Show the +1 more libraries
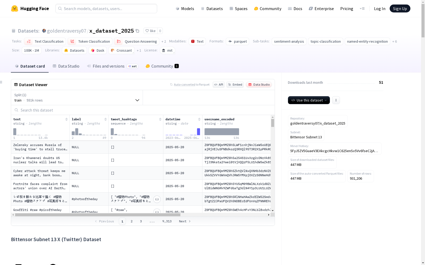The height and width of the screenshot is (265, 425). point(139,50)
